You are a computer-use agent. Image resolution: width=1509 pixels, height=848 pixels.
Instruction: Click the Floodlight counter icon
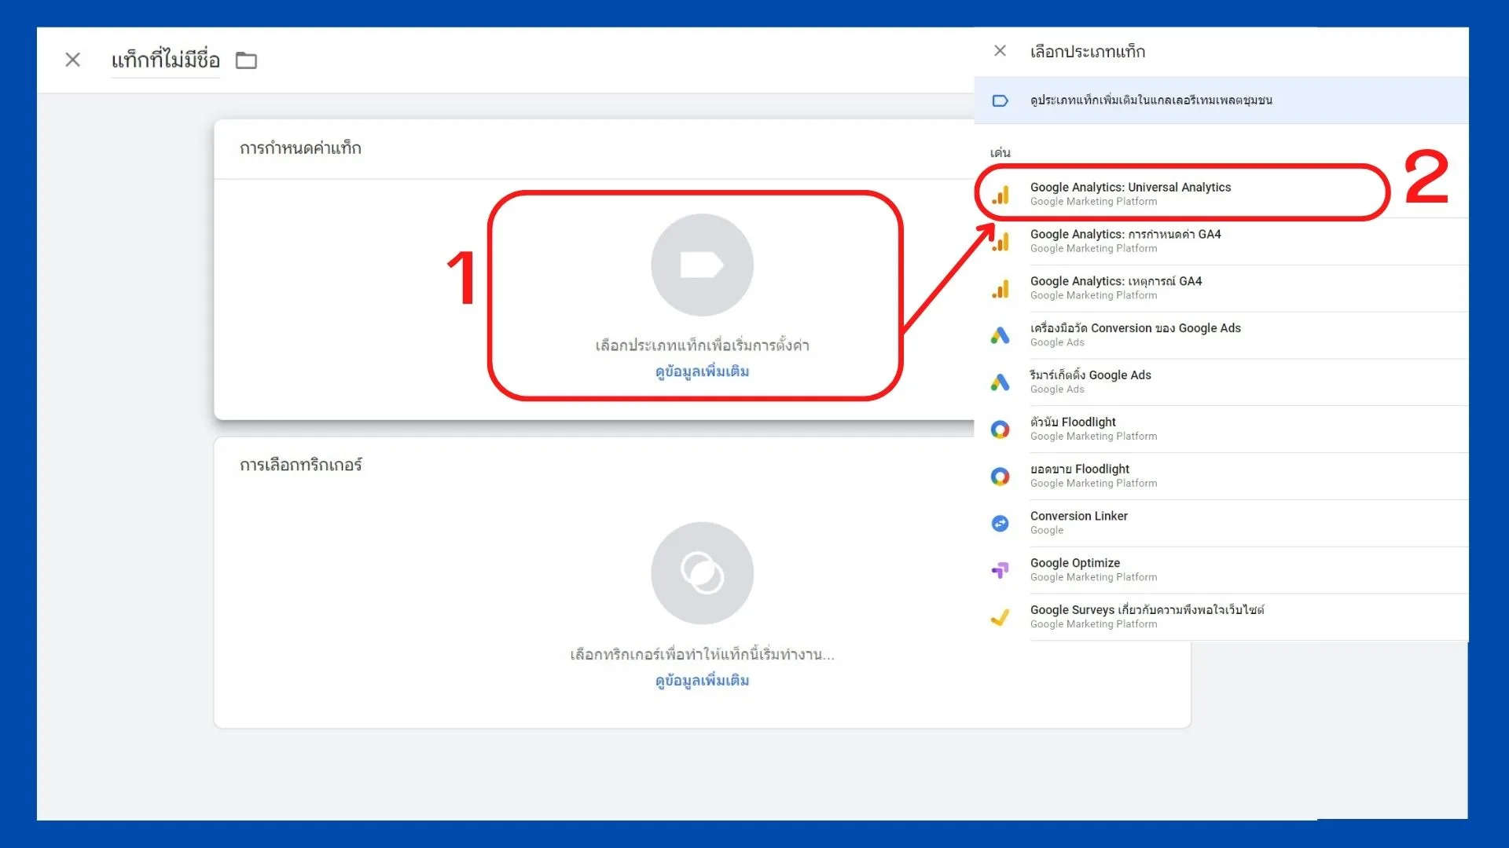1001,429
